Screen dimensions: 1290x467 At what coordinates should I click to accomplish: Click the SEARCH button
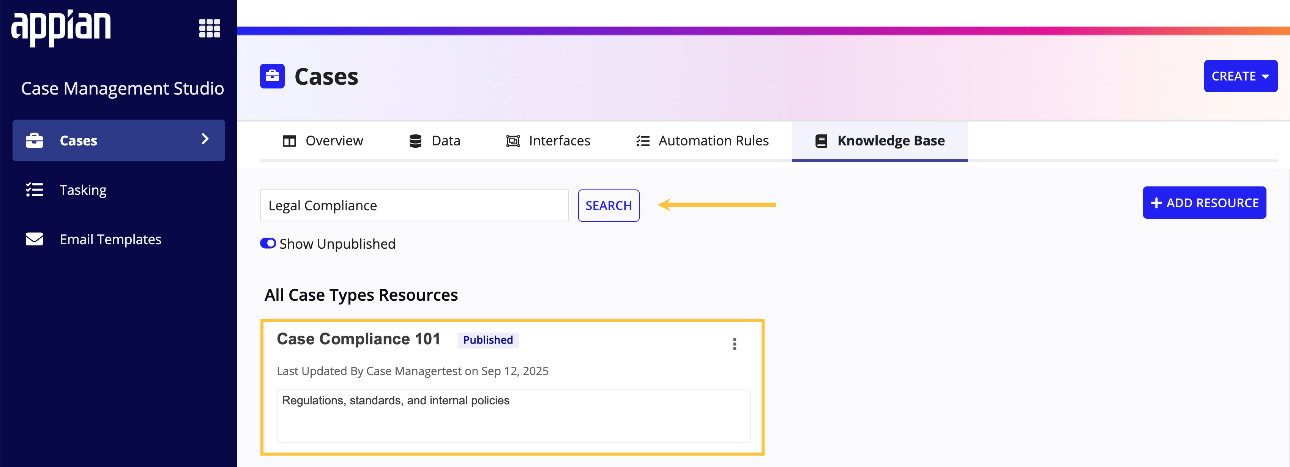609,205
